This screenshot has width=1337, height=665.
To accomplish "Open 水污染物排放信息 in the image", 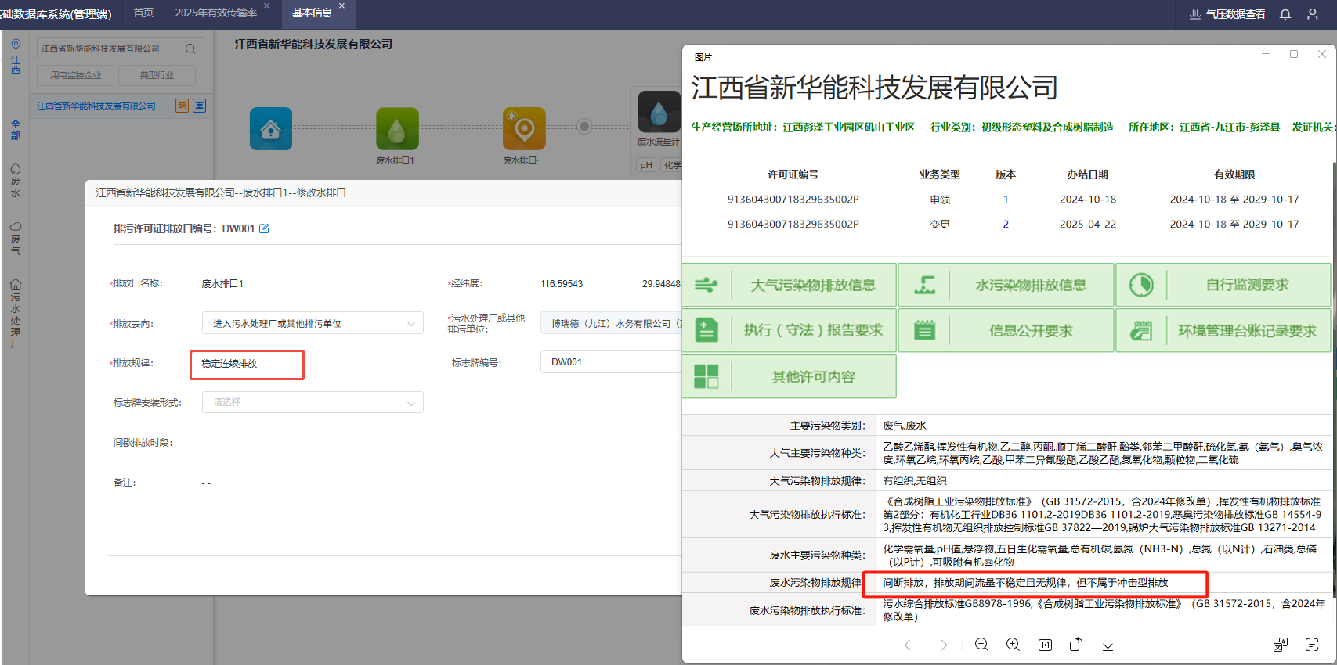I will (1006, 285).
